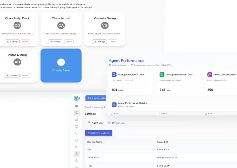
Task: Open the highlighted people group sidebar icon
Action: [76, 154]
